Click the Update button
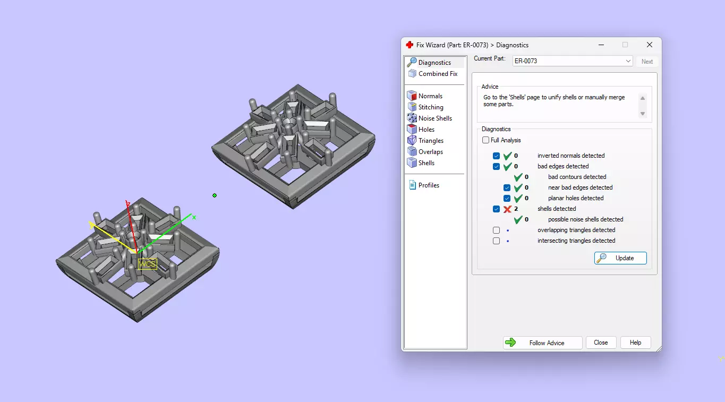Viewport: 725px width, 402px height. click(x=620, y=258)
